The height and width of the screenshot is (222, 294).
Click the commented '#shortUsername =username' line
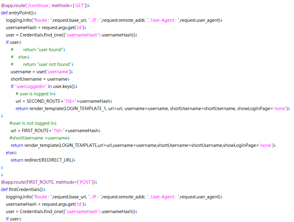38,138
